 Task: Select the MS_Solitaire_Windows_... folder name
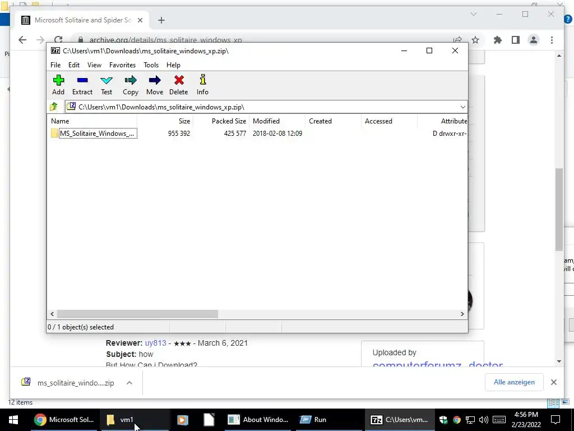click(x=98, y=134)
